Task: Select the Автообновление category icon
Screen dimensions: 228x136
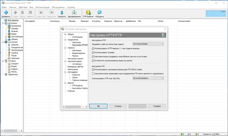Action: click(9, 37)
